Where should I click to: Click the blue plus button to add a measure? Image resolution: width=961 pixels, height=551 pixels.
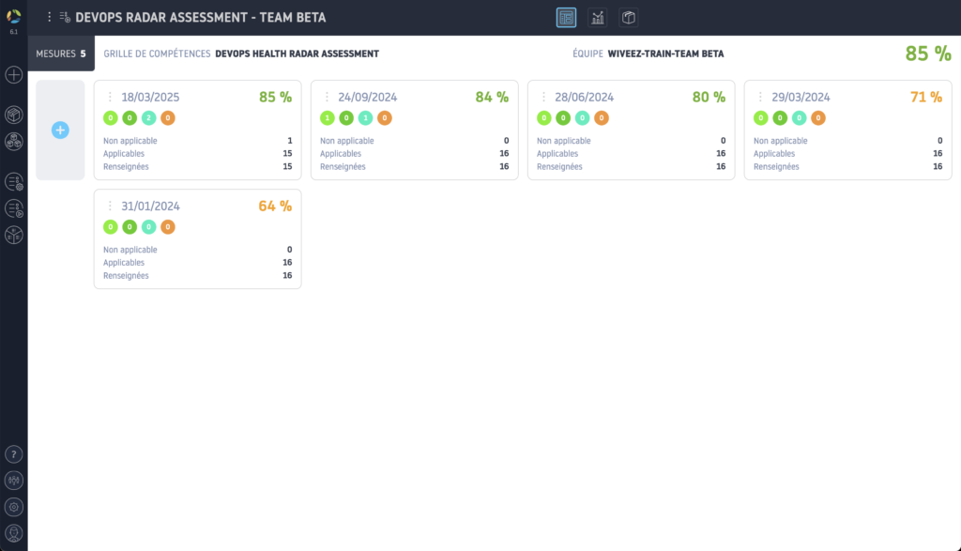[x=60, y=130]
